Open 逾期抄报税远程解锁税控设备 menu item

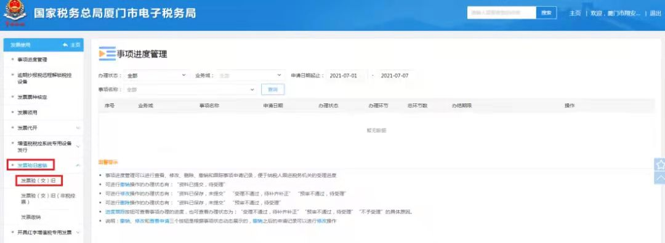pos(44,78)
